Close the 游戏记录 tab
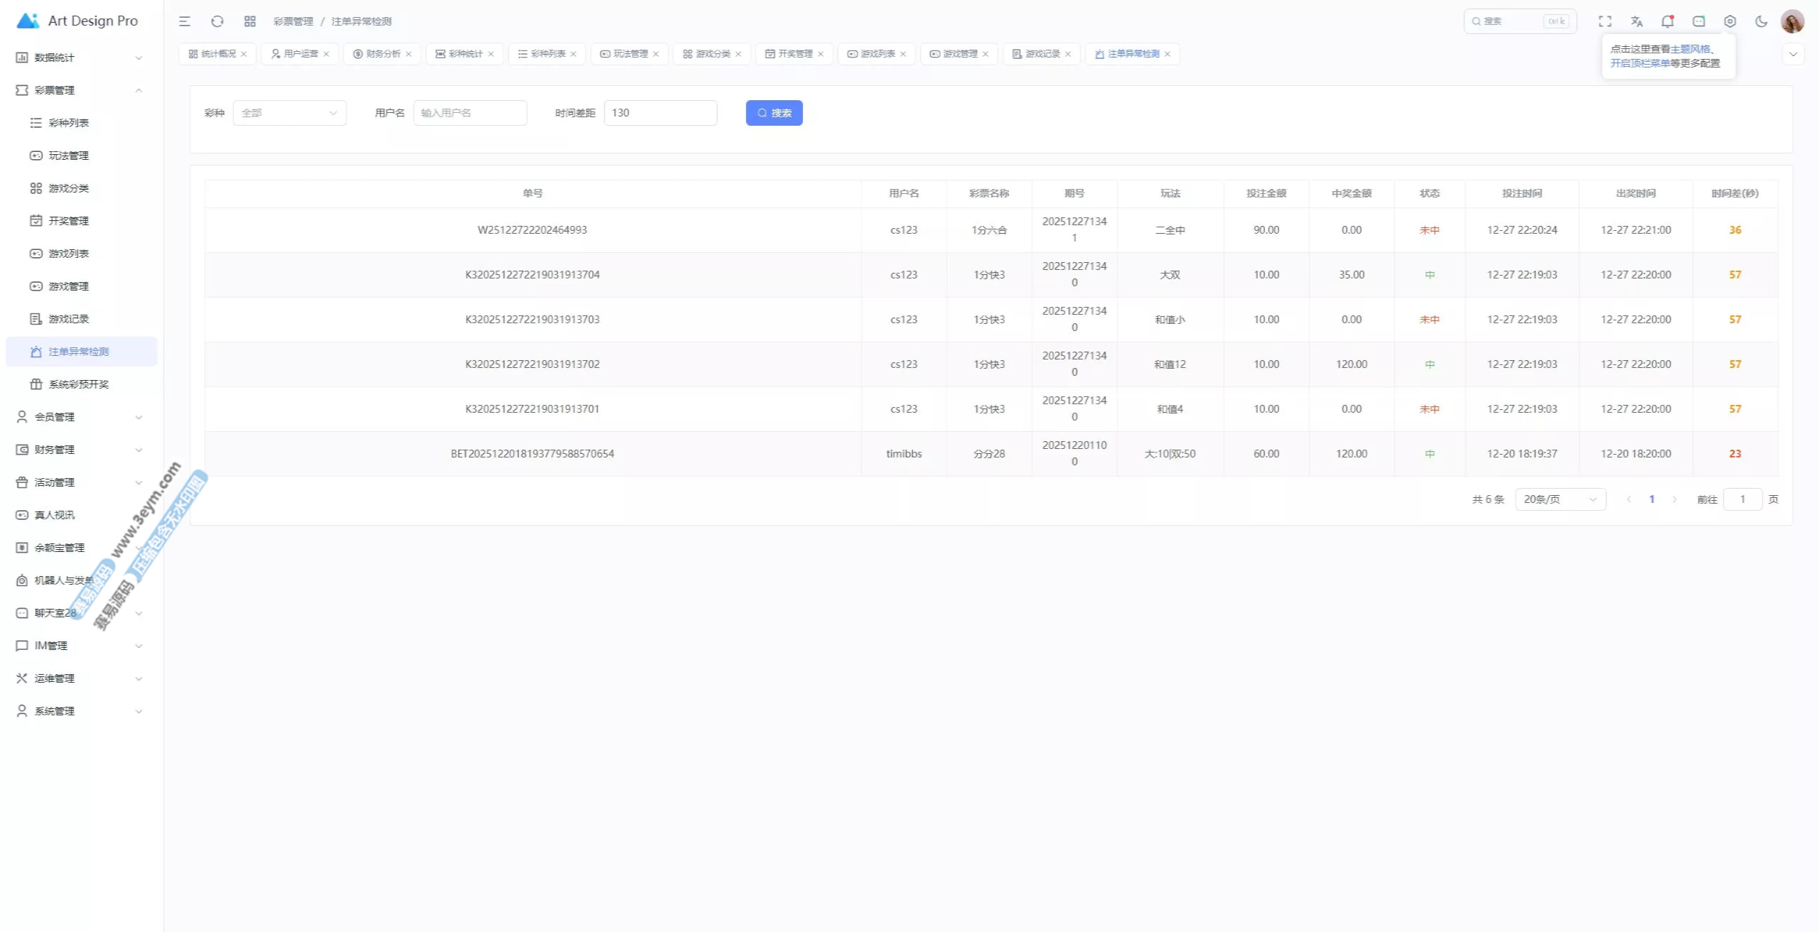The width and height of the screenshot is (1819, 932). (1067, 54)
